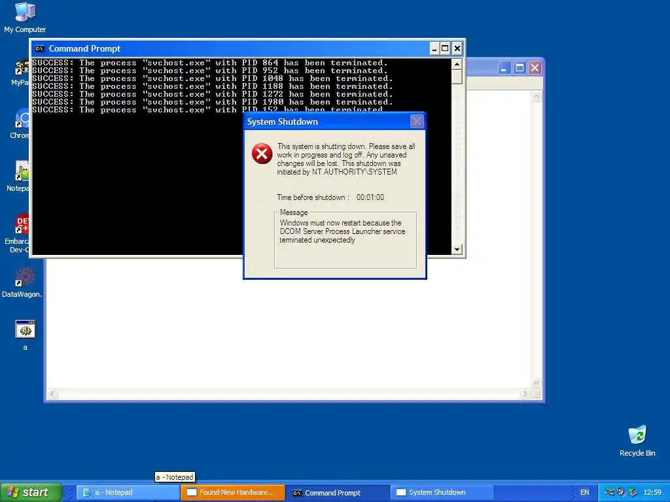The image size is (670, 502).
Task: Select the desktop icon labeled a
Action: [x=26, y=335]
